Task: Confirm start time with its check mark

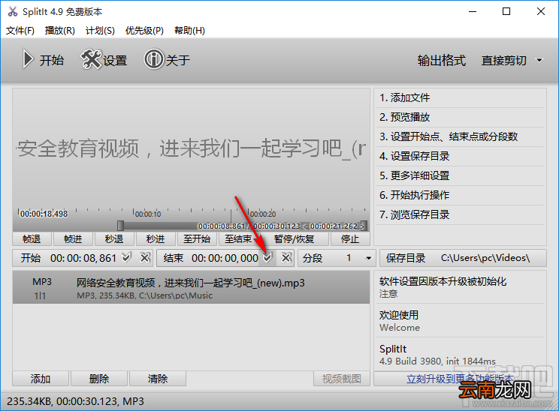Action: (x=126, y=257)
